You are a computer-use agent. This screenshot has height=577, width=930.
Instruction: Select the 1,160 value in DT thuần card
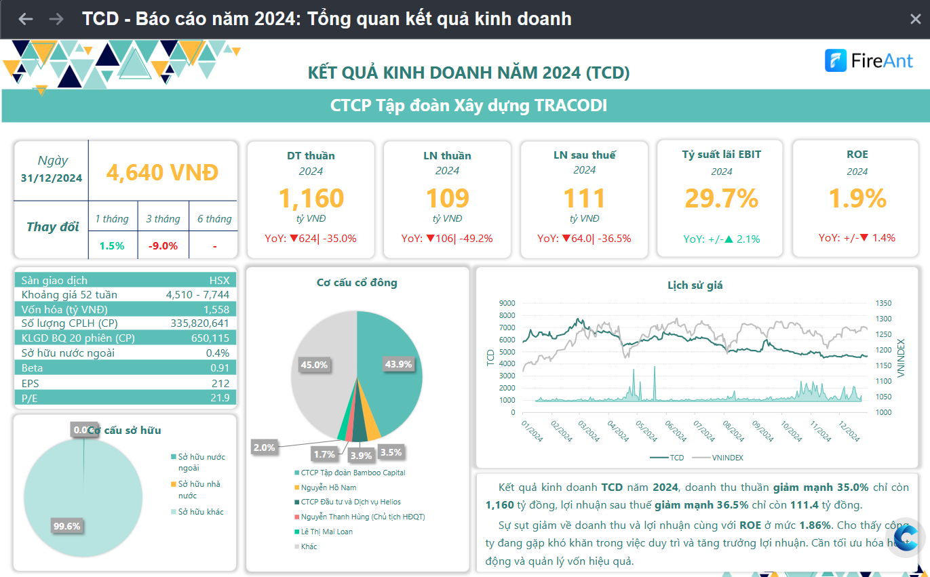311,198
